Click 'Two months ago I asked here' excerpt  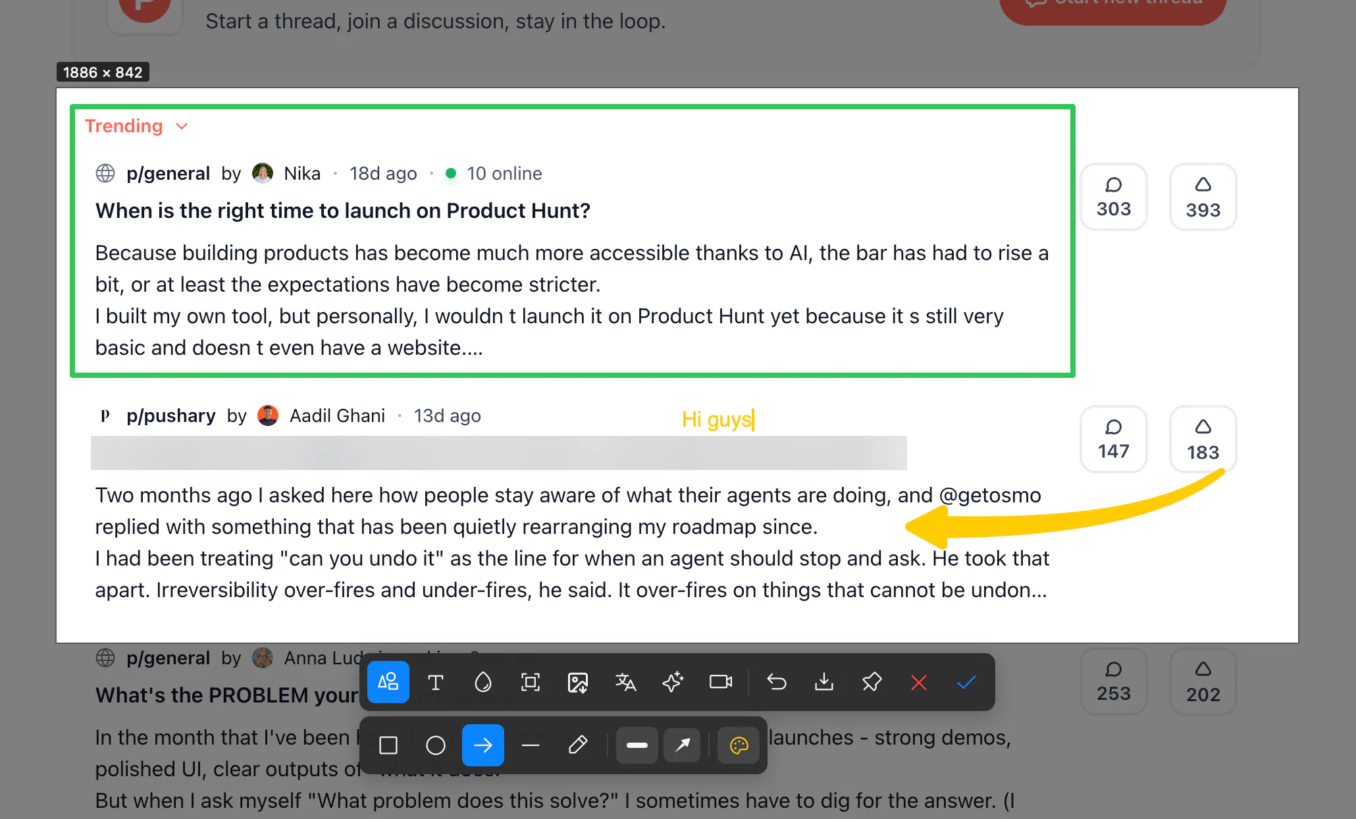click(572, 542)
